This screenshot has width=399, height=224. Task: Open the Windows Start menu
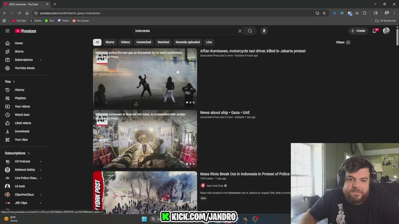click(144, 219)
